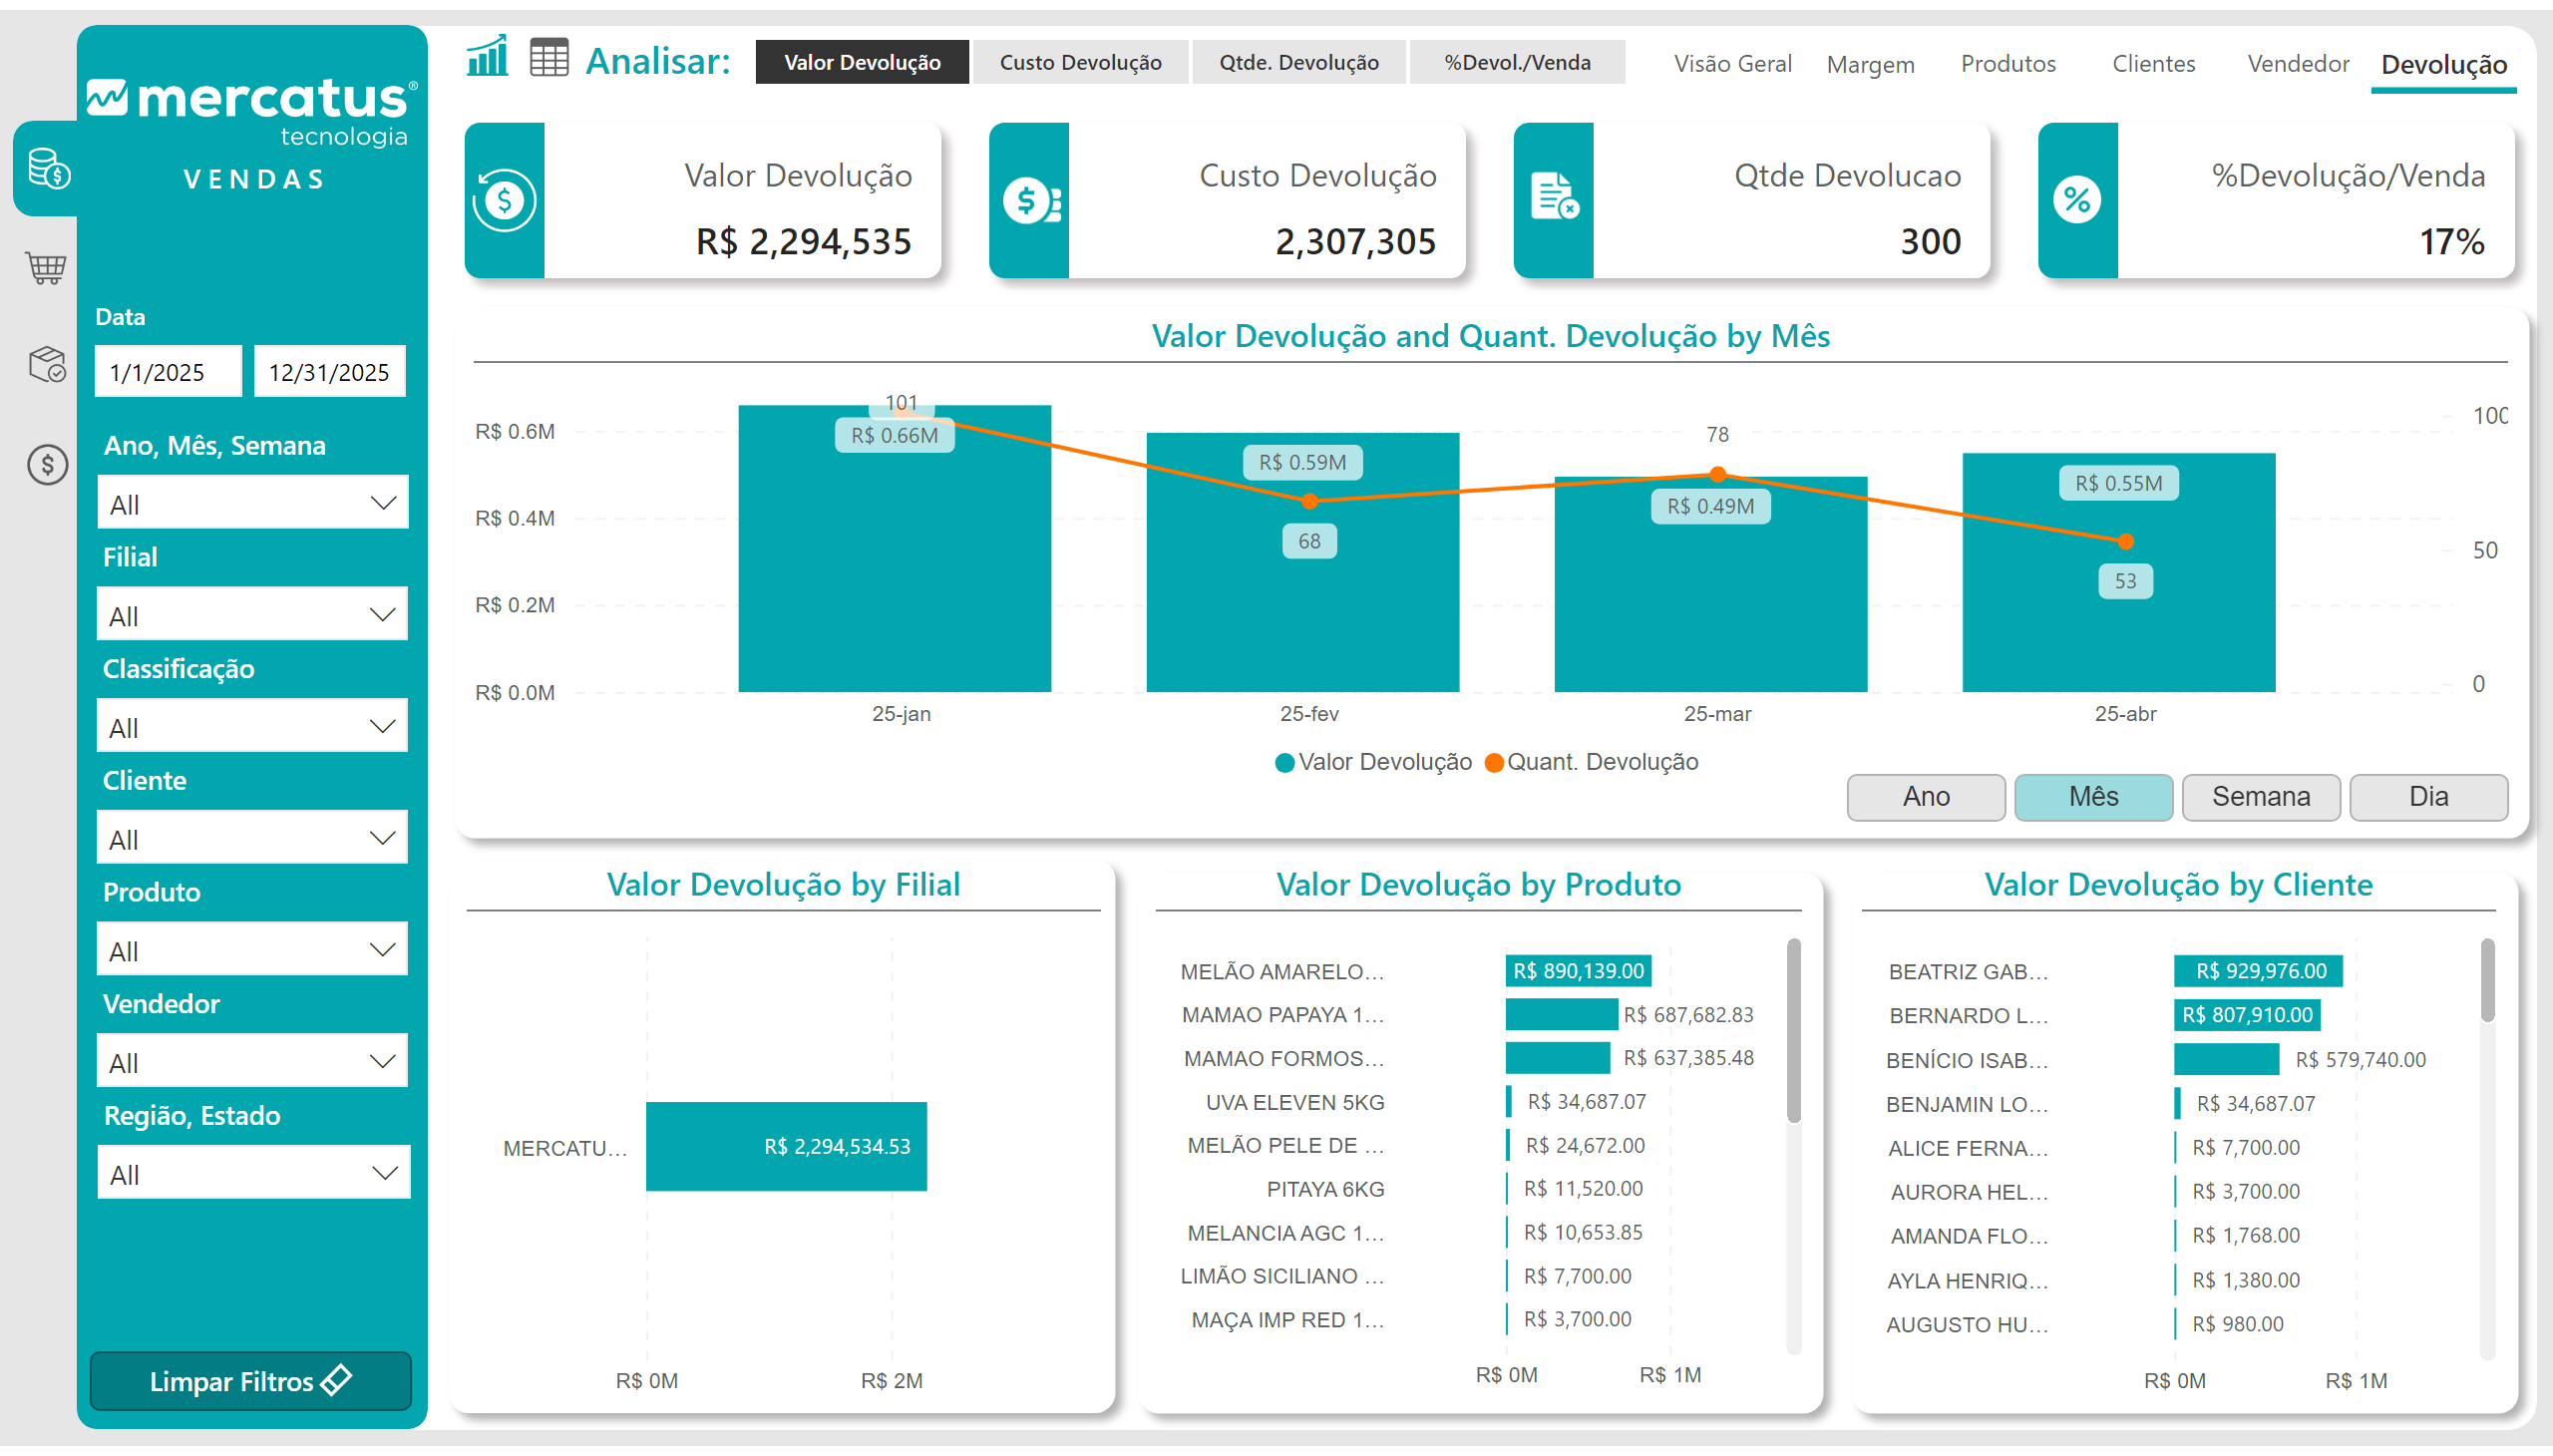
Task: Click the shopping cart sidebar icon
Action: (46, 267)
